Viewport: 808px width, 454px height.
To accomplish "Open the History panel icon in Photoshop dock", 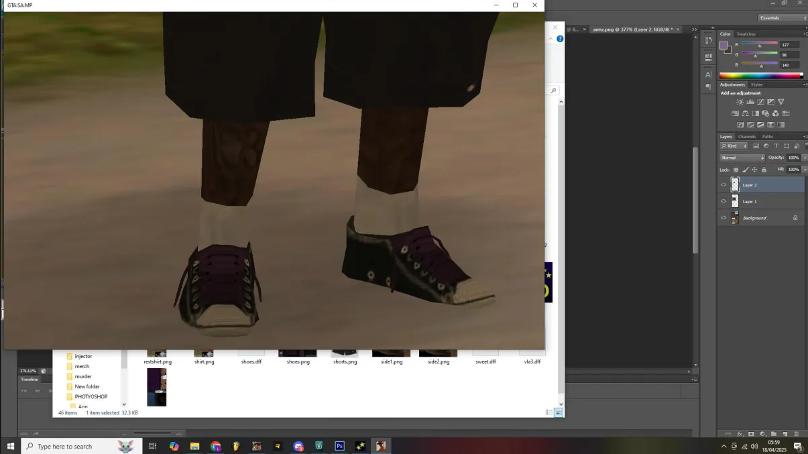I will [x=709, y=40].
